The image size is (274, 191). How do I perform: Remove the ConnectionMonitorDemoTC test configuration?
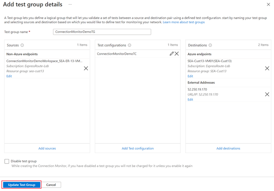[x=177, y=54]
